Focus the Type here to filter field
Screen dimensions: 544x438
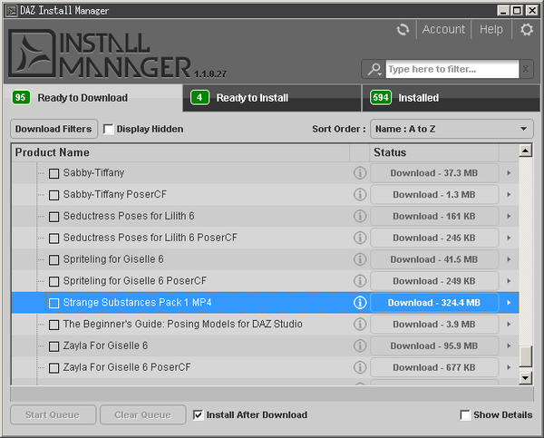(452, 69)
